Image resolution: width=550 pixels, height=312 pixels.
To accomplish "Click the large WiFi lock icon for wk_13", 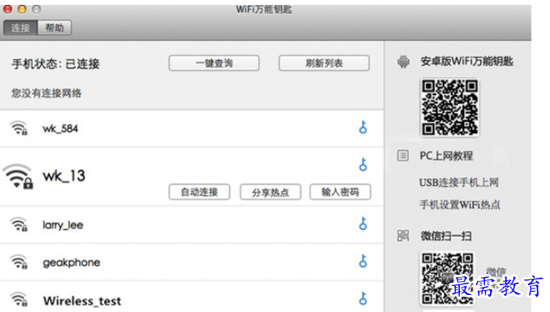I will click(18, 176).
